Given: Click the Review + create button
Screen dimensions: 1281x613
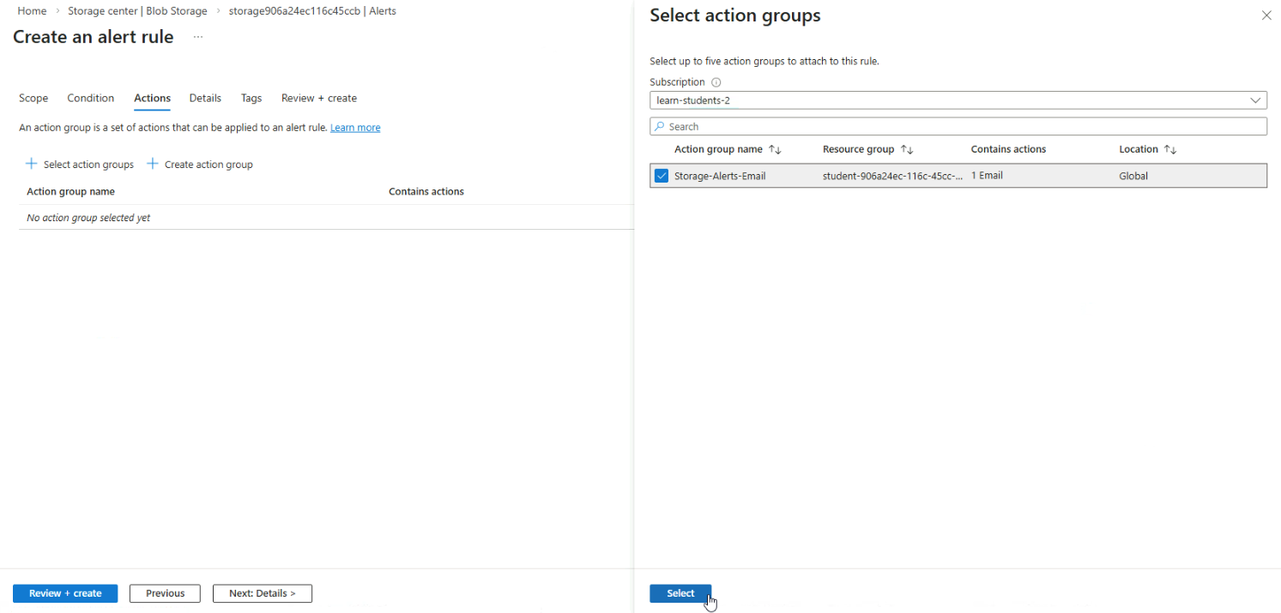Looking at the screenshot, I should tap(65, 593).
